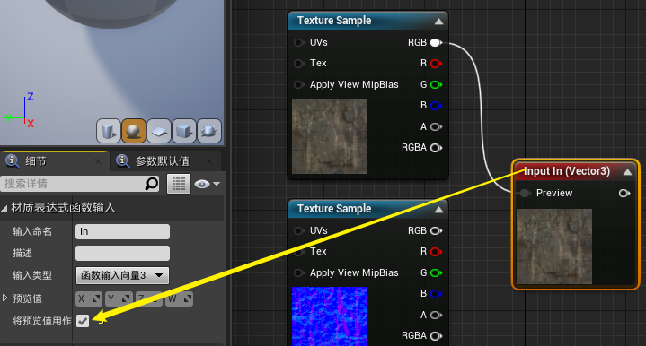This screenshot has height=346, width=646.
Task: Click the Y preview value field
Action: click(x=119, y=298)
